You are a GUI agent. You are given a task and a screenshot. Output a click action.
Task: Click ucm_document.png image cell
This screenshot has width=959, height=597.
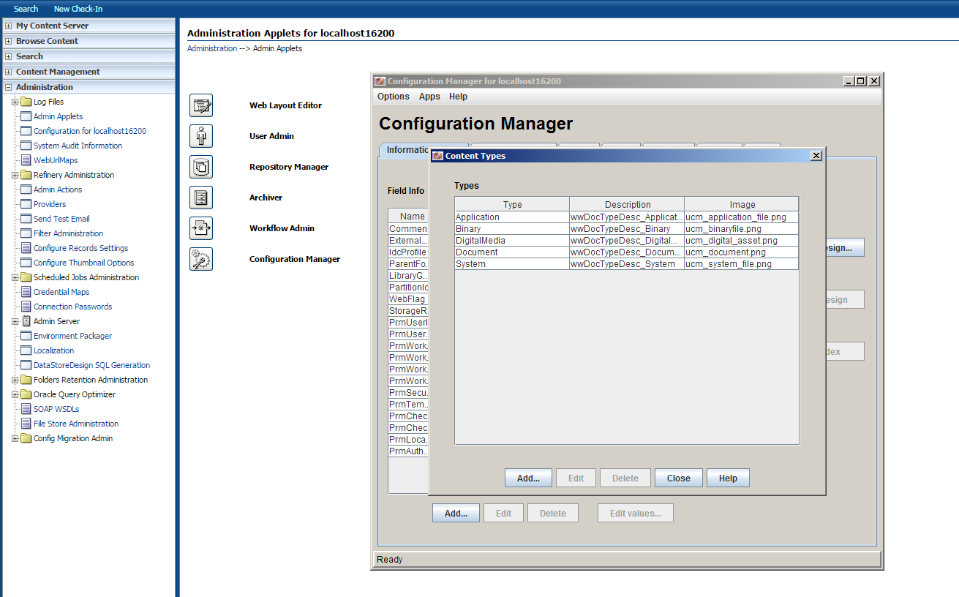click(741, 252)
